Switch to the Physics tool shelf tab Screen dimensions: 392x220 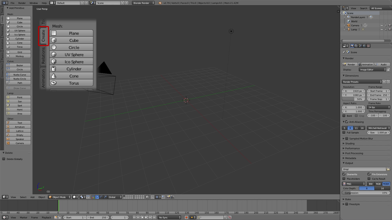[x=2, y=57]
